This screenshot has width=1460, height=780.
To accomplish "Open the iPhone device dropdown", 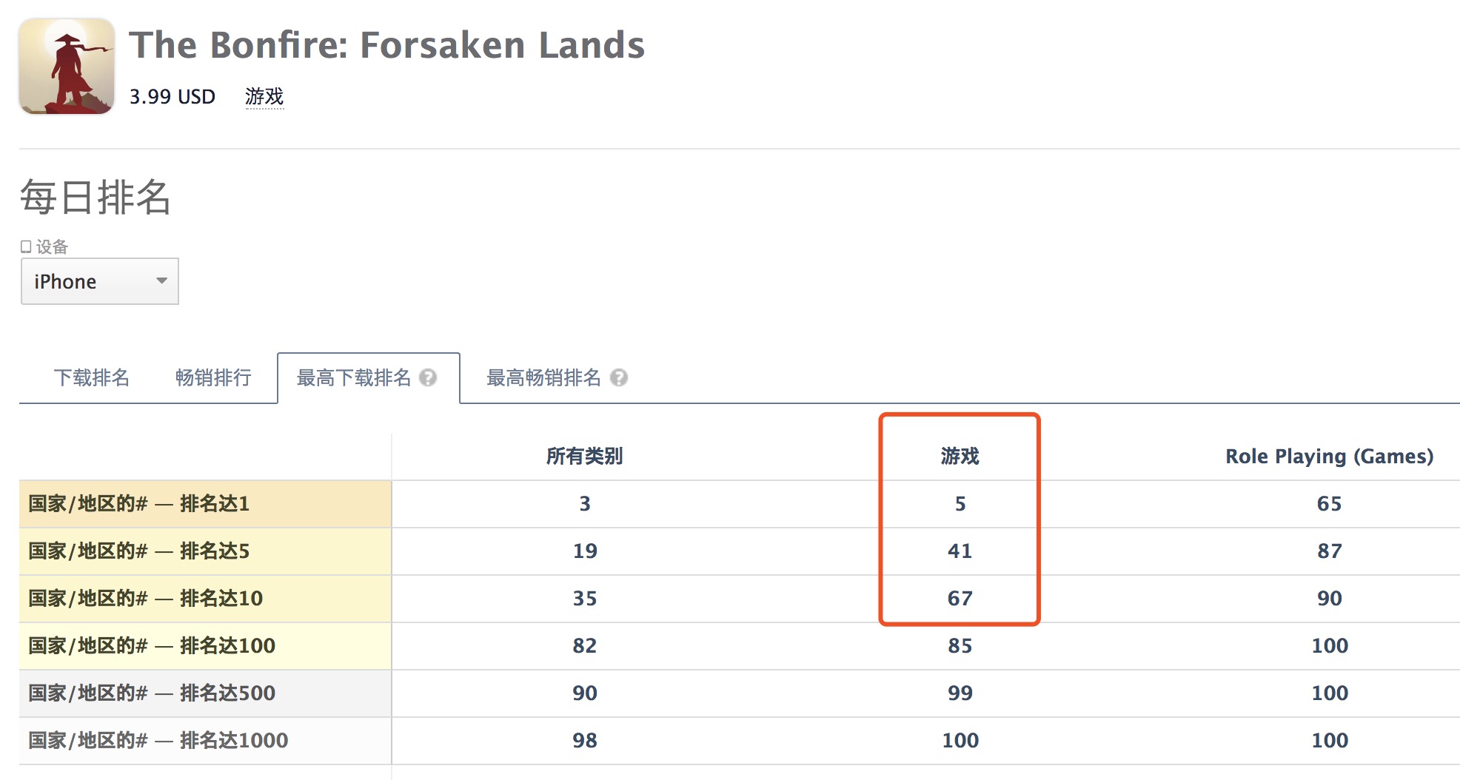I will click(100, 281).
